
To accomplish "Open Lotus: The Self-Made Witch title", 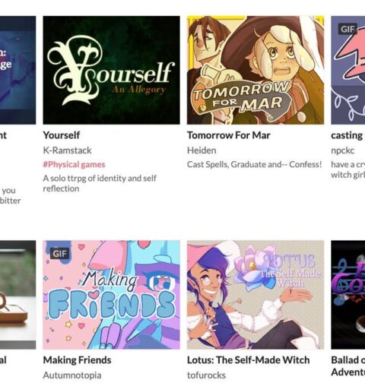I will 249,360.
